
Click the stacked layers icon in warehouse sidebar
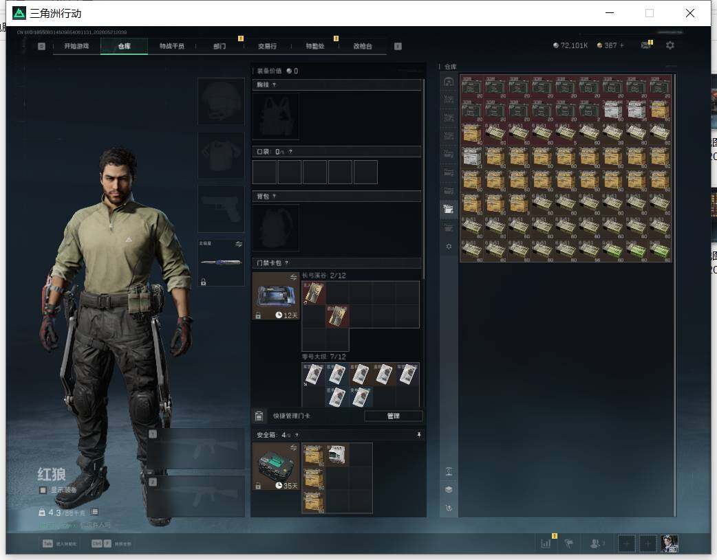[449, 490]
